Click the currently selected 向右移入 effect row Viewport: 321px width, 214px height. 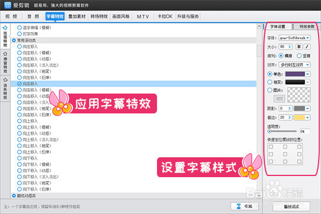click(134, 84)
